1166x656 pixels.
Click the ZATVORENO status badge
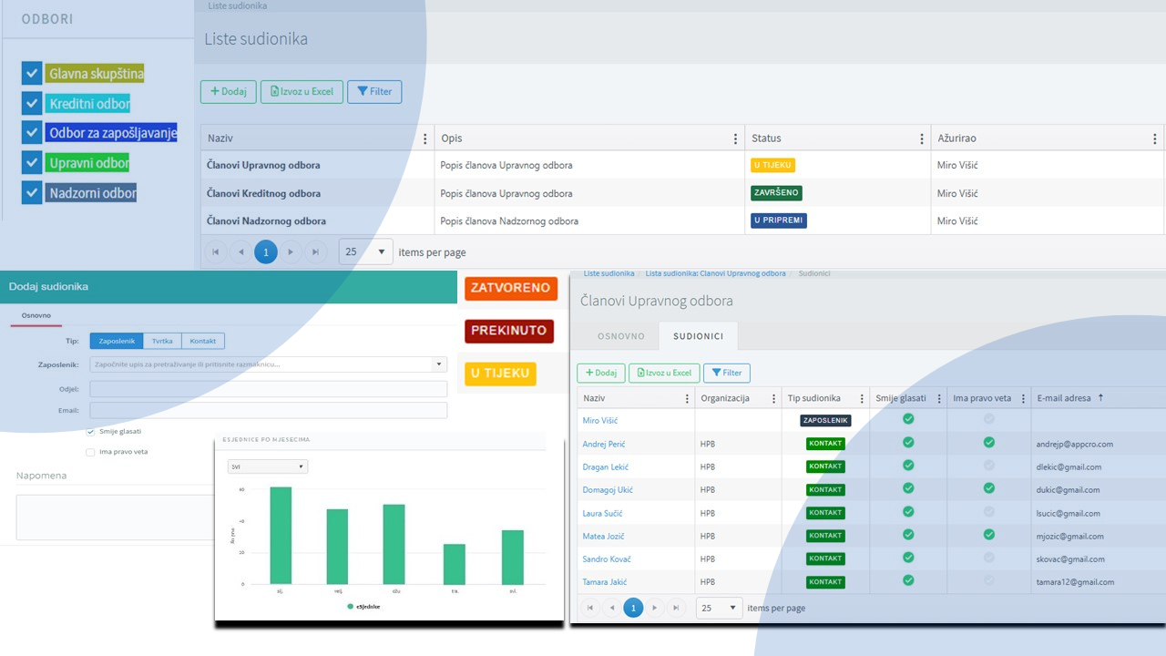click(510, 288)
